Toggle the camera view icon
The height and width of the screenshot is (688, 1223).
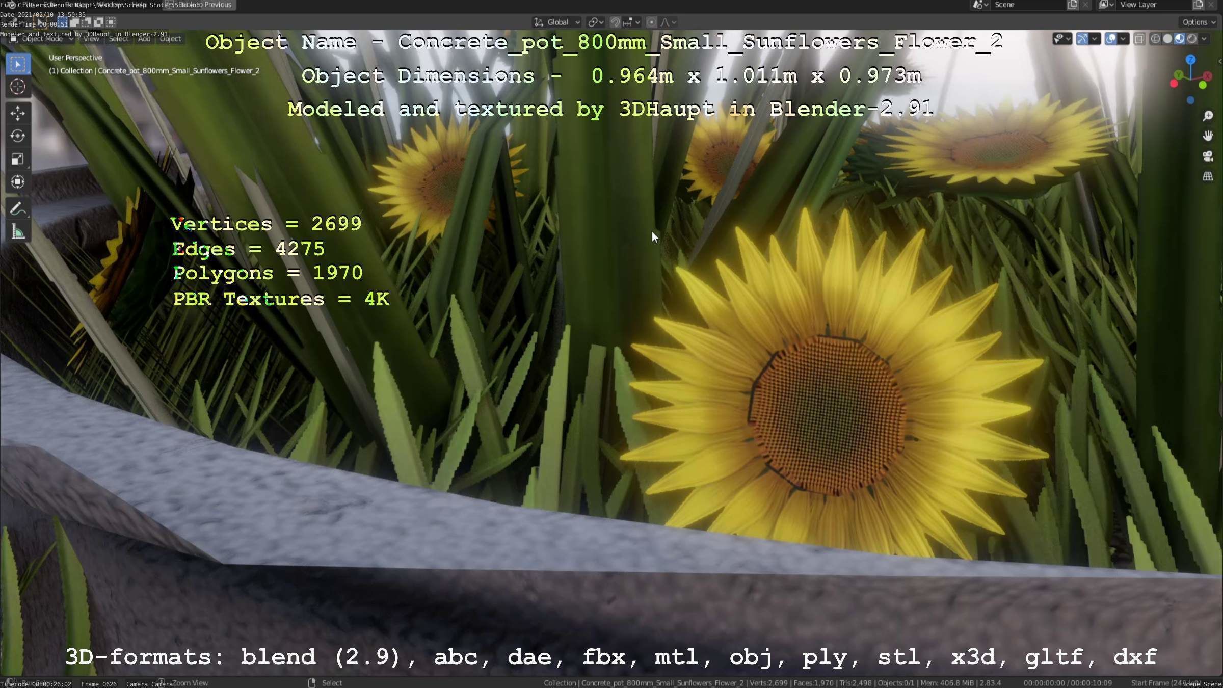click(x=1207, y=156)
